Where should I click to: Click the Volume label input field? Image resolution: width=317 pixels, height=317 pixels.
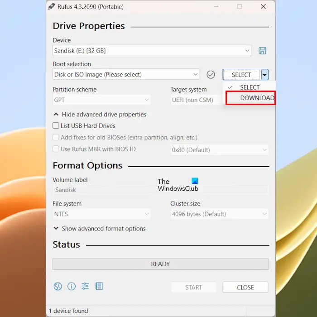click(x=160, y=190)
